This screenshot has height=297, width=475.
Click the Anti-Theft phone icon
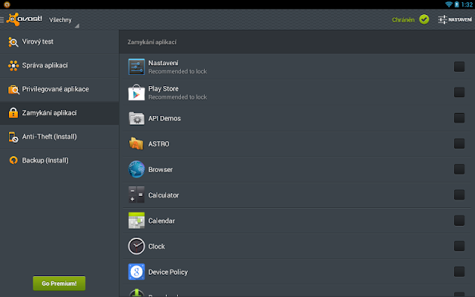(x=13, y=137)
